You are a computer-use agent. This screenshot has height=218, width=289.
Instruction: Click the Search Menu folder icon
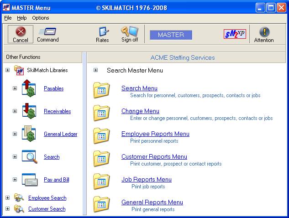[101, 90]
